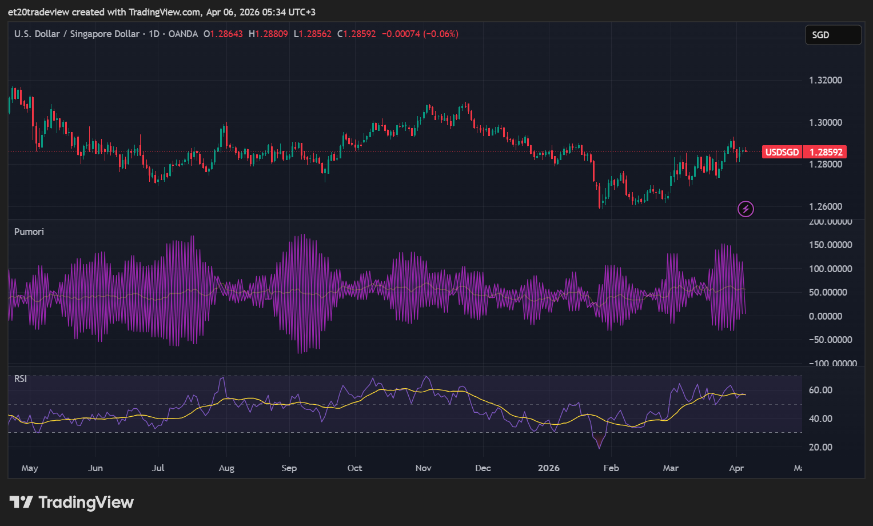This screenshot has width=873, height=526.
Task: Click the May label on the time axis
Action: [30, 468]
